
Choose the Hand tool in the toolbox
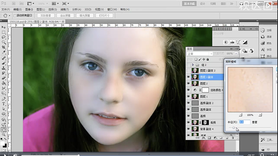pos(3,130)
